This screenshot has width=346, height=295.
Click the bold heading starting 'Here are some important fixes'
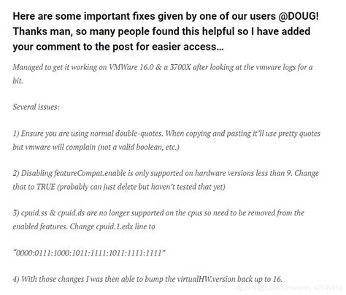(x=166, y=16)
